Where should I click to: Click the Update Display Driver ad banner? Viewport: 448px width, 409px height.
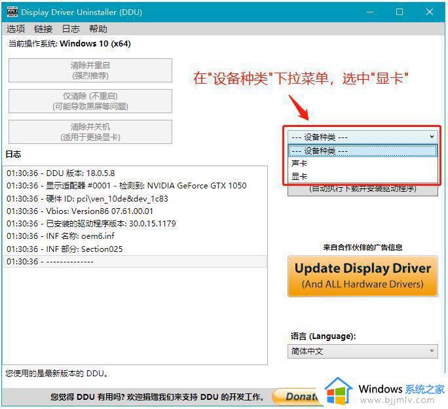[363, 276]
